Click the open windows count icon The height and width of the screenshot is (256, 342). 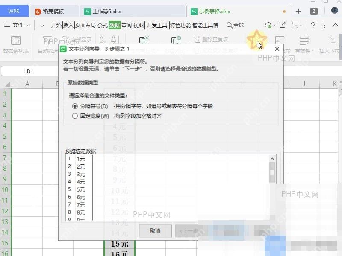(x=315, y=11)
